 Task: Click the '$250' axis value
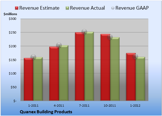12,32
